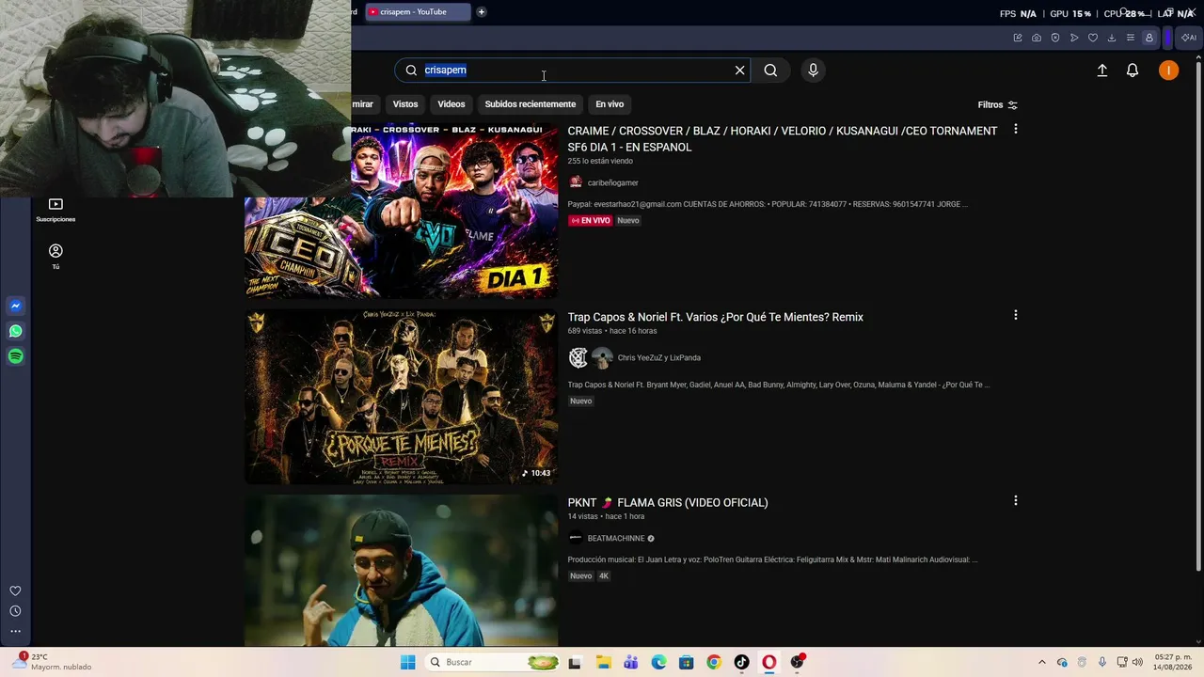This screenshot has height=677, width=1204.
Task: Select the Vistos filter chip
Action: coord(405,104)
